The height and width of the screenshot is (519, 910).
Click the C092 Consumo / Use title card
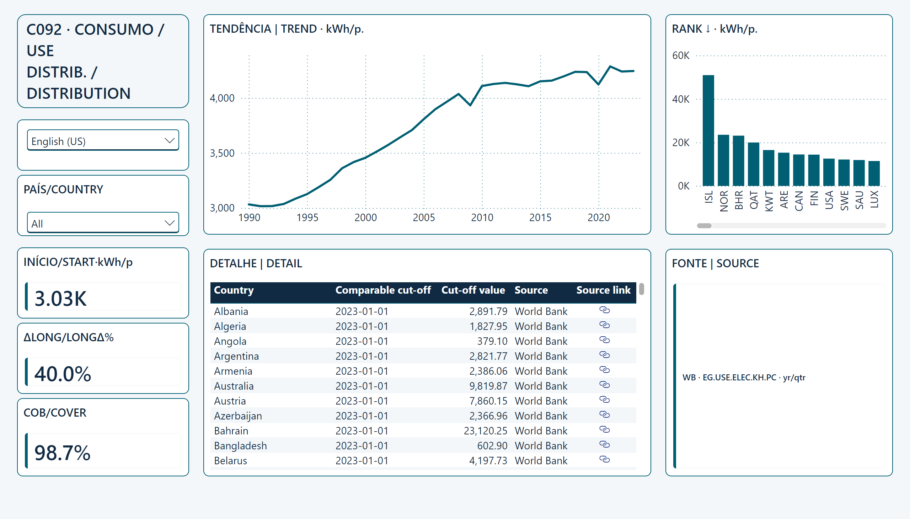[x=103, y=61]
